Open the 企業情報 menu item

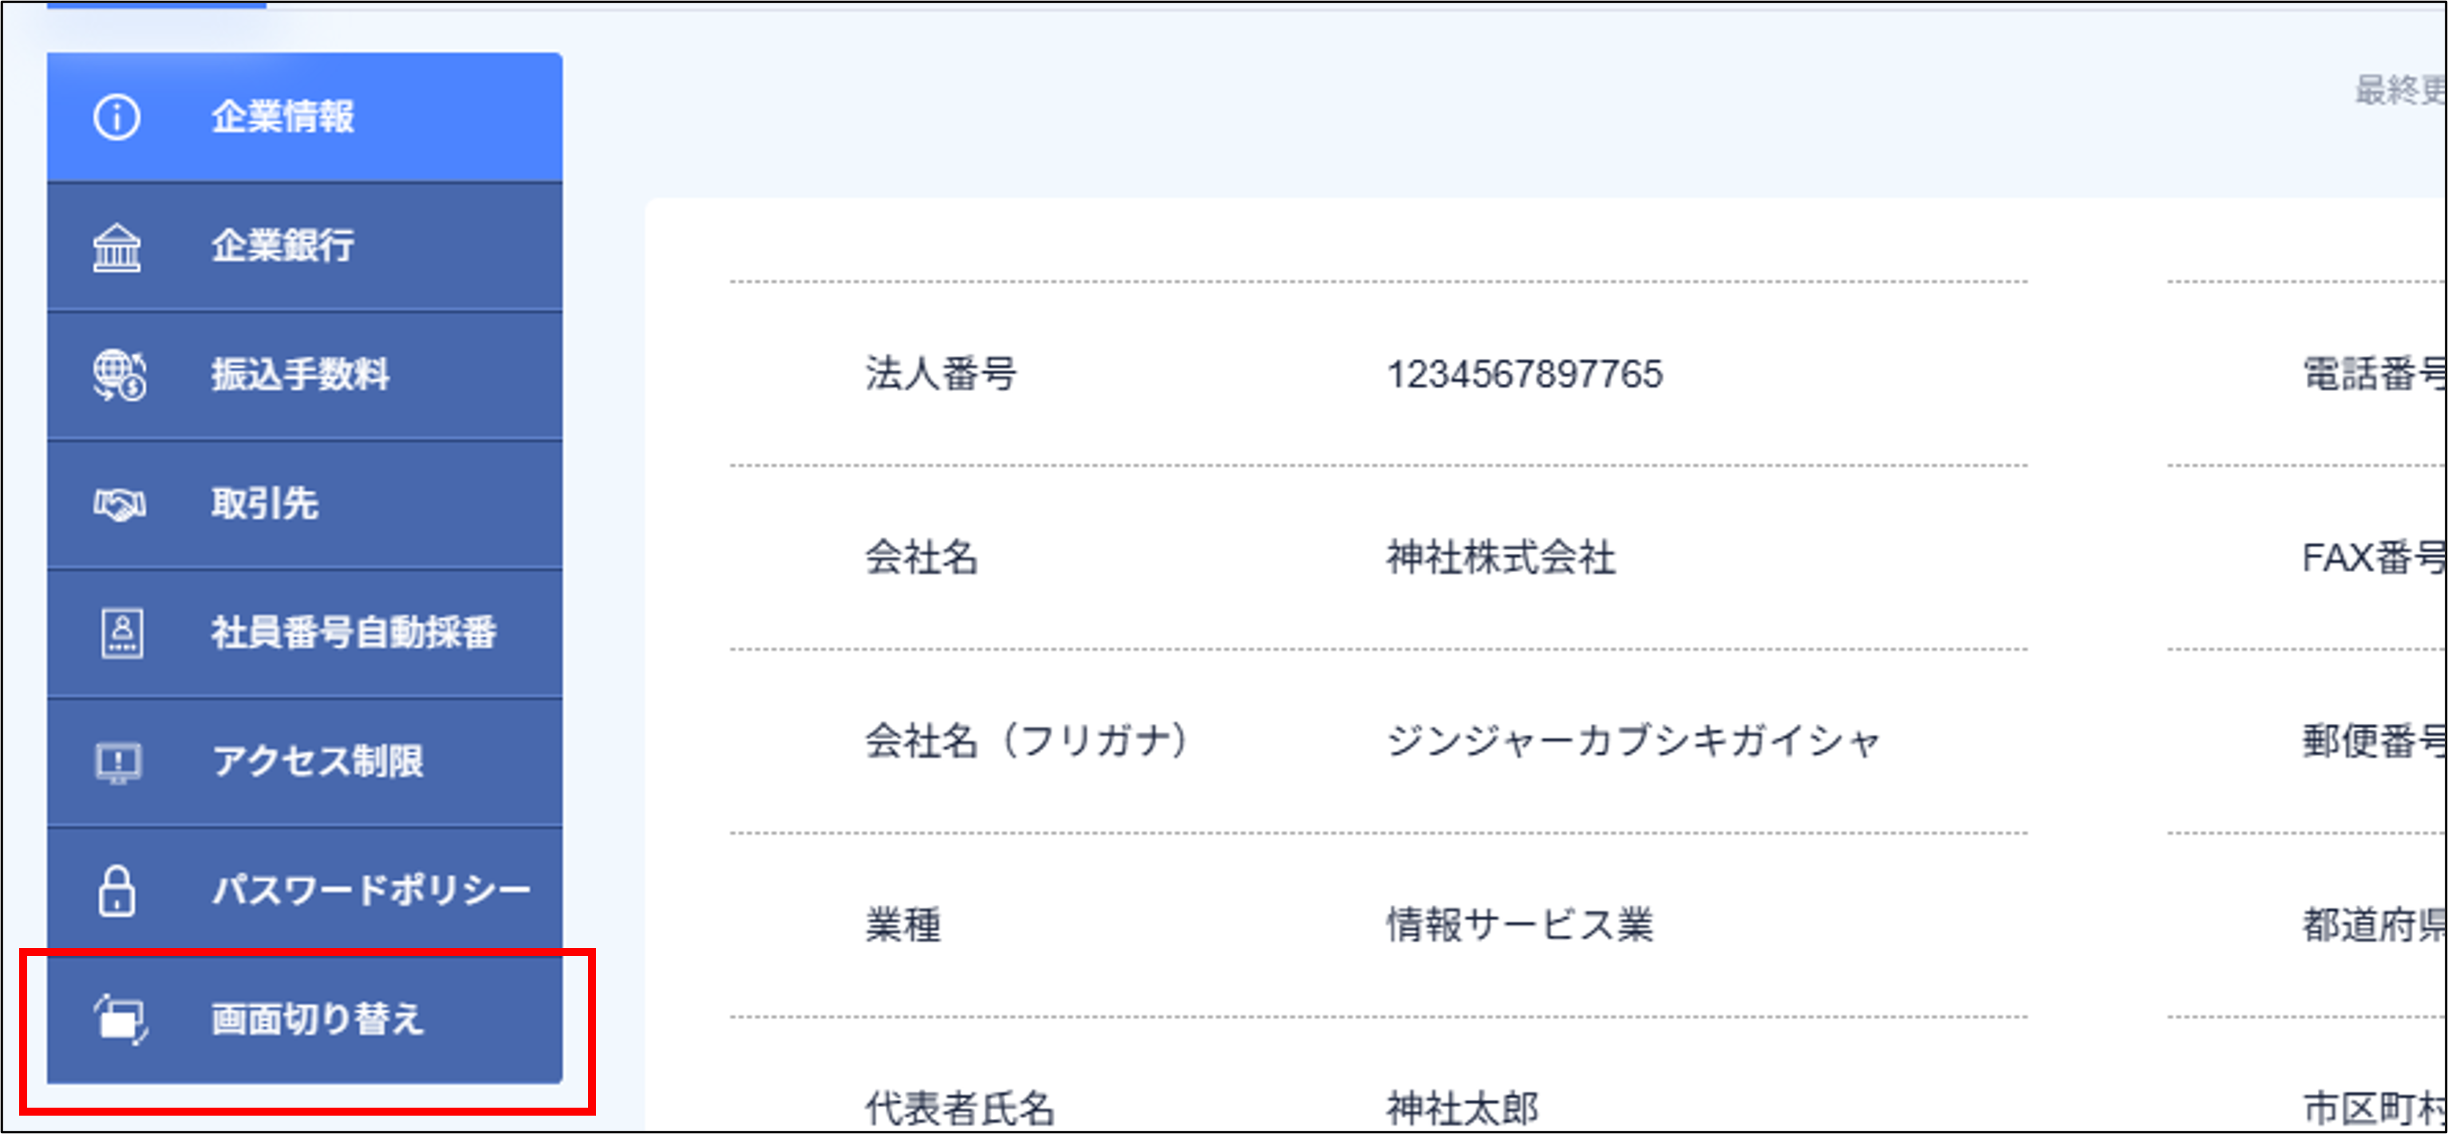[282, 116]
